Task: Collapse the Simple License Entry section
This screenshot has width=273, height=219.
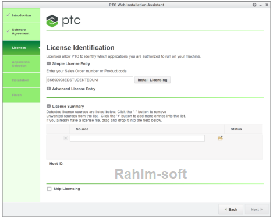Action: (x=48, y=63)
